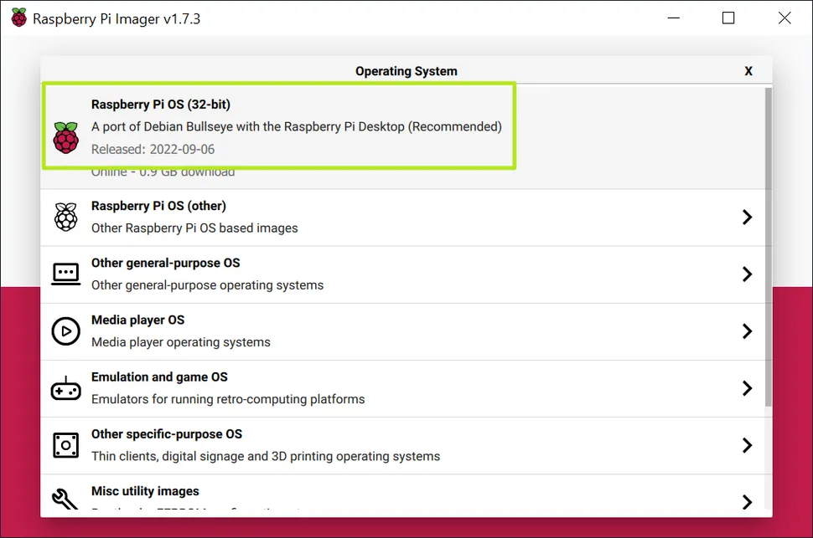Select the Raspberry Pi OS (32-bit) title text

(161, 105)
